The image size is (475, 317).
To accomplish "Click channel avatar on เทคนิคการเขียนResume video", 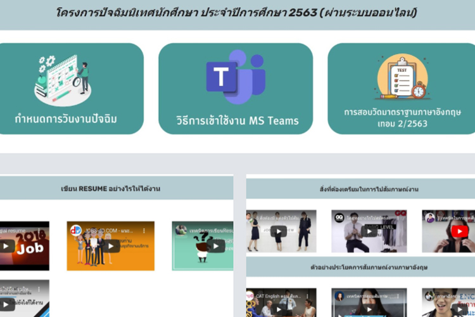I will (181, 230).
